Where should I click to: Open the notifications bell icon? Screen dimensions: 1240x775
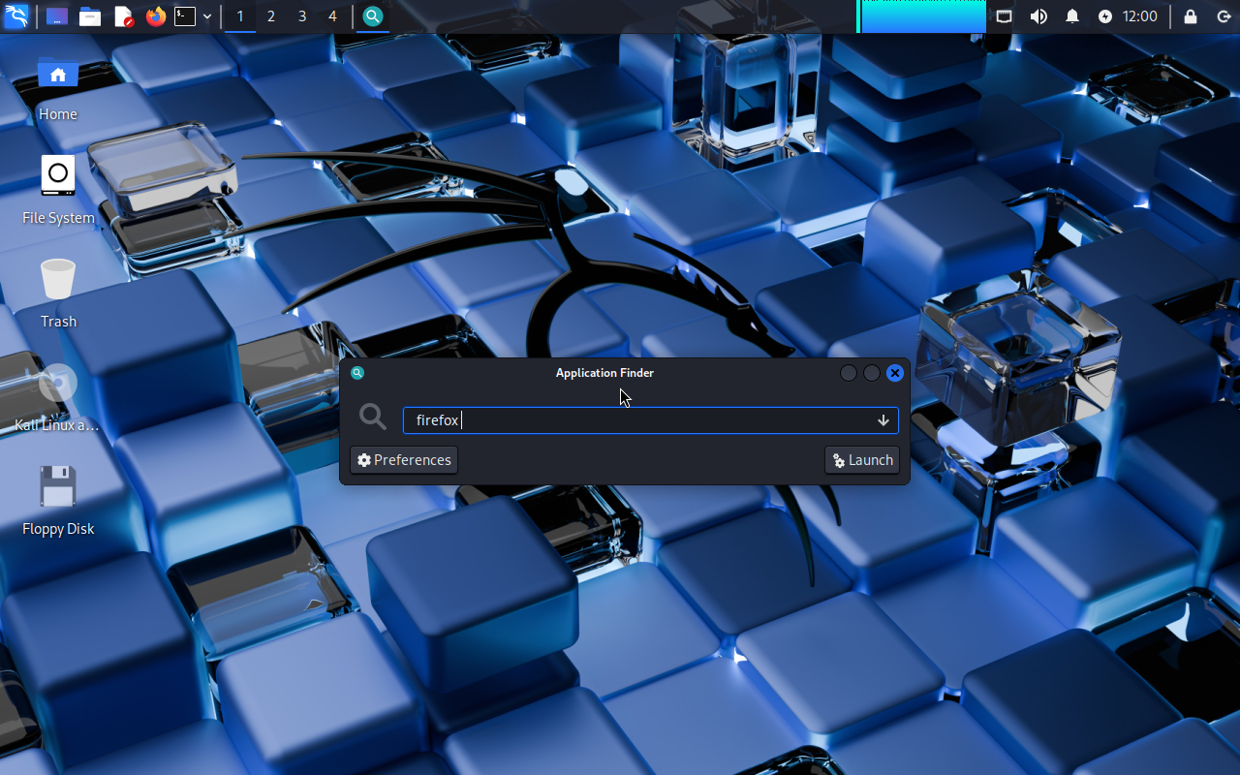coord(1072,16)
